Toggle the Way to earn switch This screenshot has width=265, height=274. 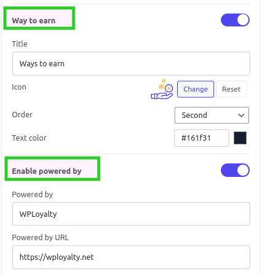pos(235,20)
